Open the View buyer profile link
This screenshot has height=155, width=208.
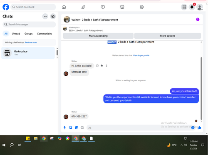[141, 55]
